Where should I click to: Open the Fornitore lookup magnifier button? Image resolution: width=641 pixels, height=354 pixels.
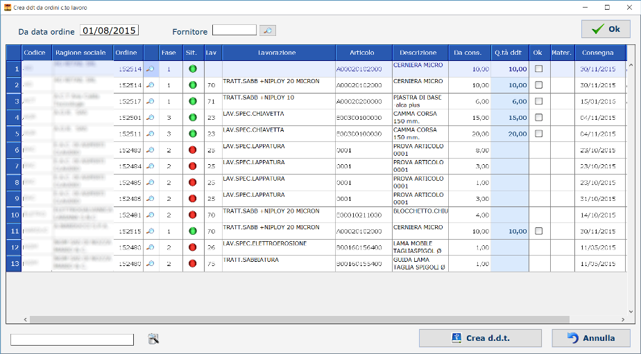tap(268, 30)
